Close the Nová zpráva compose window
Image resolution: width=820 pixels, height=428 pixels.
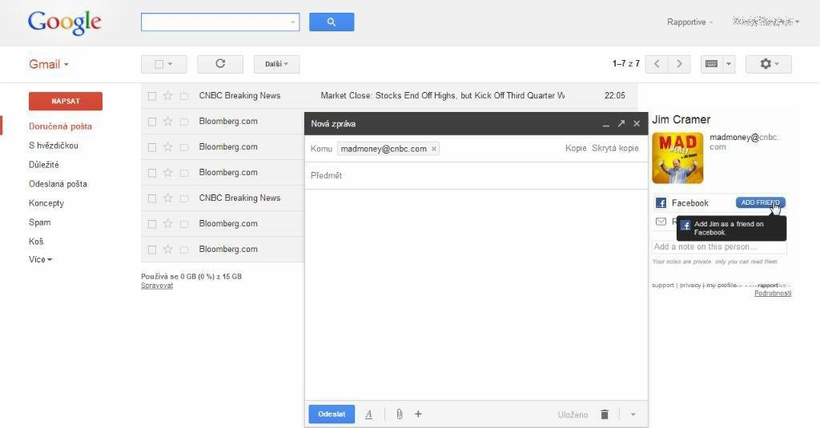point(637,124)
